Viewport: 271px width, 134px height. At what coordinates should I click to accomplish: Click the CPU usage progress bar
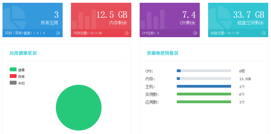[x=204, y=71]
